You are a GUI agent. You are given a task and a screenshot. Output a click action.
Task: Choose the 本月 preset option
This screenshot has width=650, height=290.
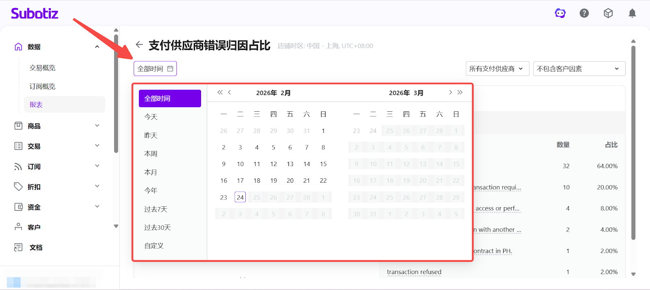coord(151,172)
